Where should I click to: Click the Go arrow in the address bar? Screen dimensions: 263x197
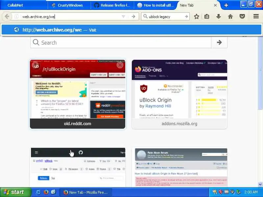(133, 17)
